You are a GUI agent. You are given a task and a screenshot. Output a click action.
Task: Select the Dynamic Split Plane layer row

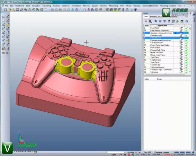click(x=166, y=50)
